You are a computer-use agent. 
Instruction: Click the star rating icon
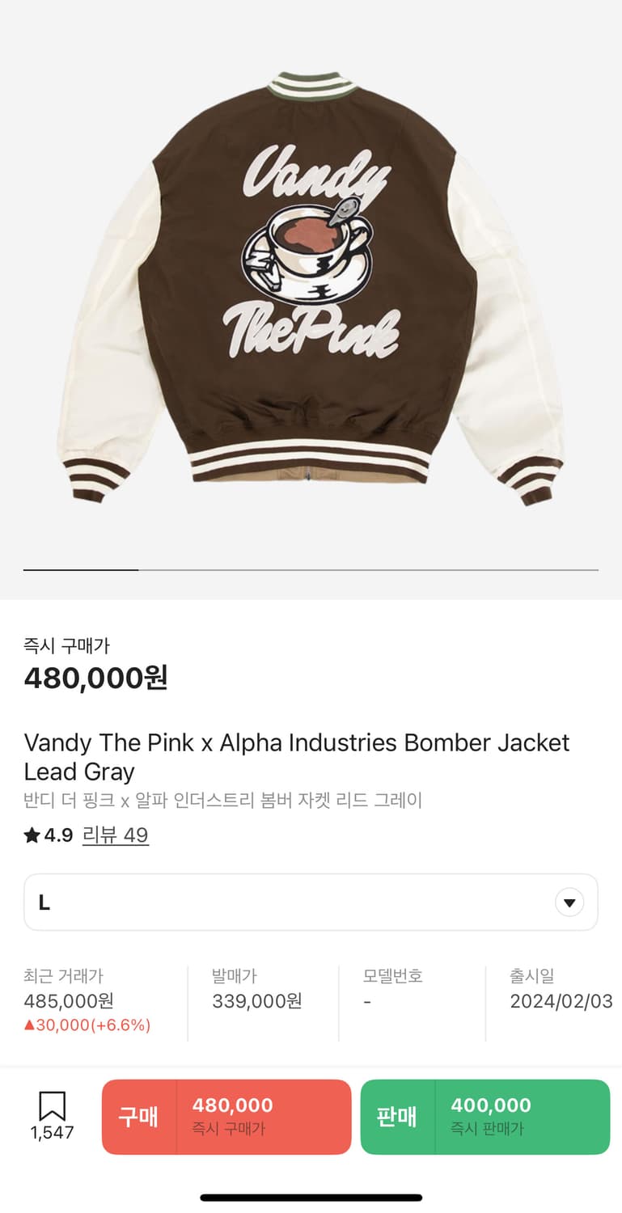coord(32,835)
